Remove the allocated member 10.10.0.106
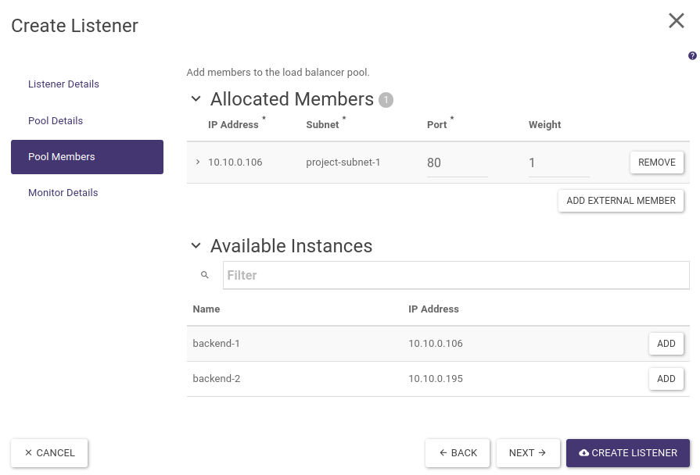 pos(656,162)
